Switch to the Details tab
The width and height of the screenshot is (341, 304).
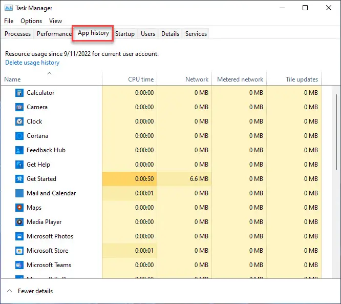point(170,34)
